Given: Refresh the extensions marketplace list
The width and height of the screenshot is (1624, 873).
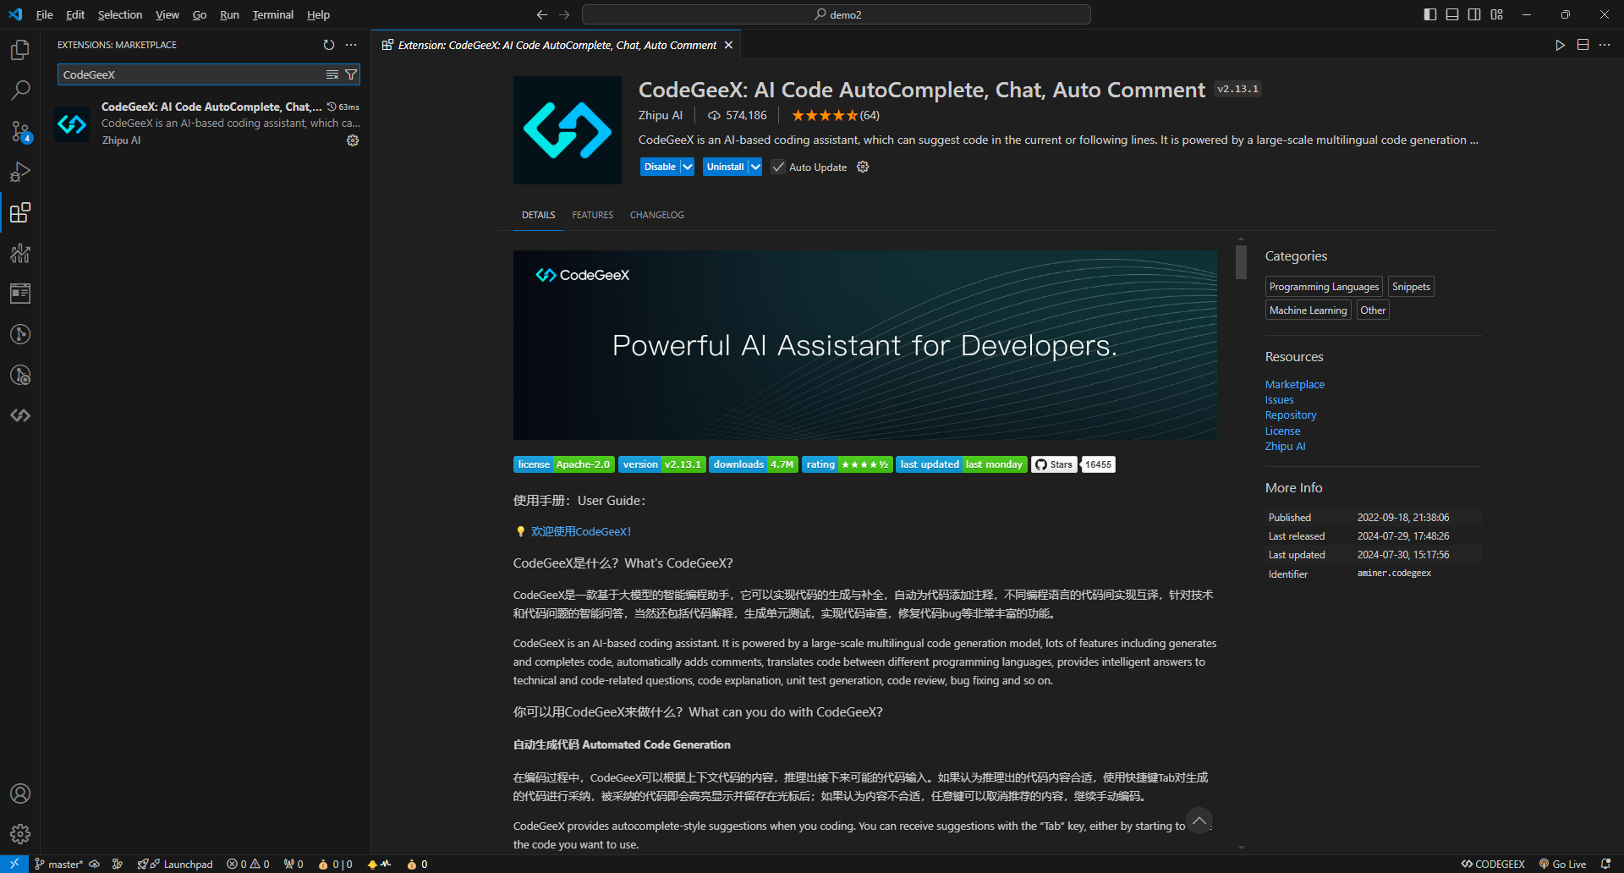Looking at the screenshot, I should tap(329, 45).
